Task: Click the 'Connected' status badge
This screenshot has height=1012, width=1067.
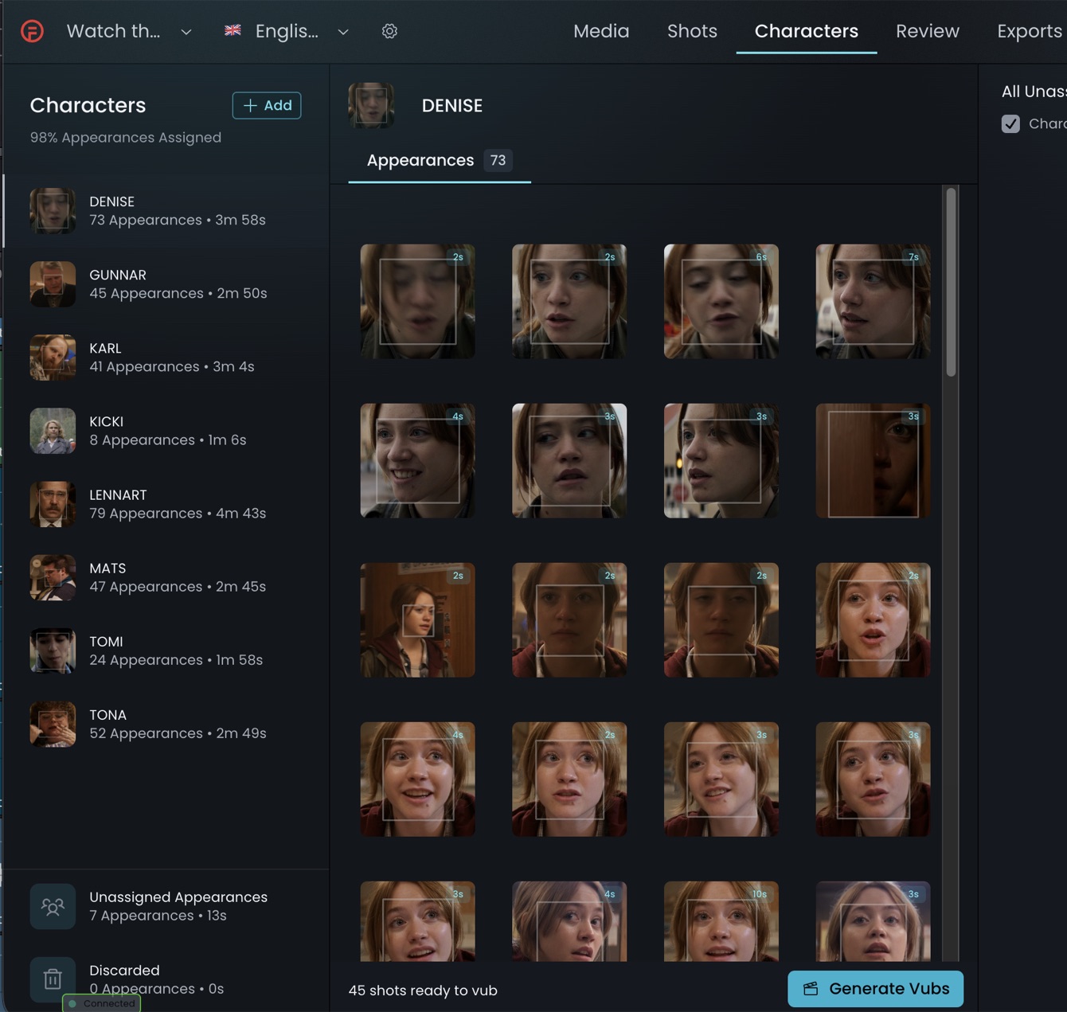Action: point(102,1004)
